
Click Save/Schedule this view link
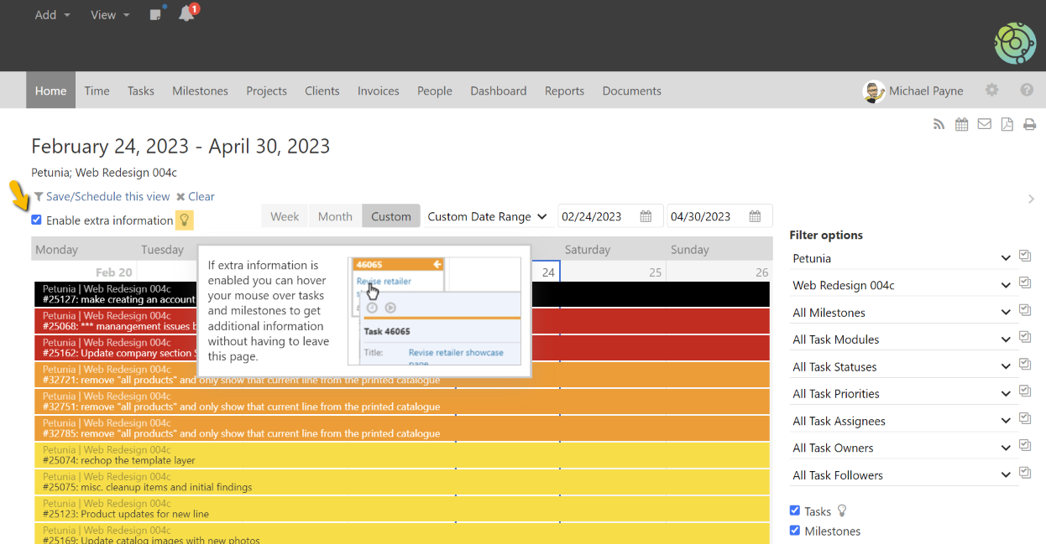point(107,196)
